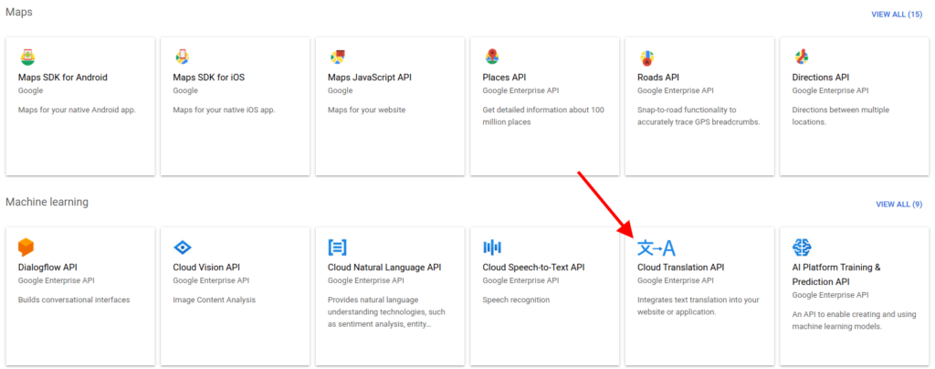Open the Maps SDK for Android title

[63, 78]
